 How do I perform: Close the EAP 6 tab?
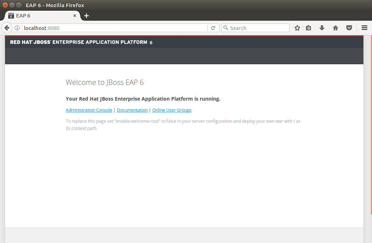point(74,16)
